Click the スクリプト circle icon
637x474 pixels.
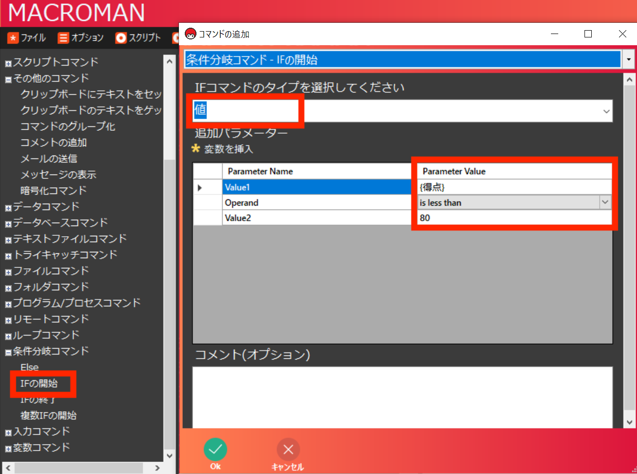coord(121,38)
